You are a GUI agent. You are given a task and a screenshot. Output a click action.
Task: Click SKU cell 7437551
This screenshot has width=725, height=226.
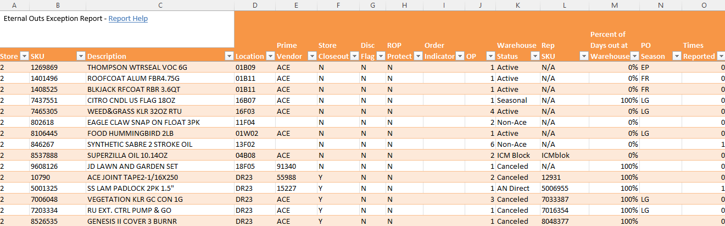[x=44, y=100]
